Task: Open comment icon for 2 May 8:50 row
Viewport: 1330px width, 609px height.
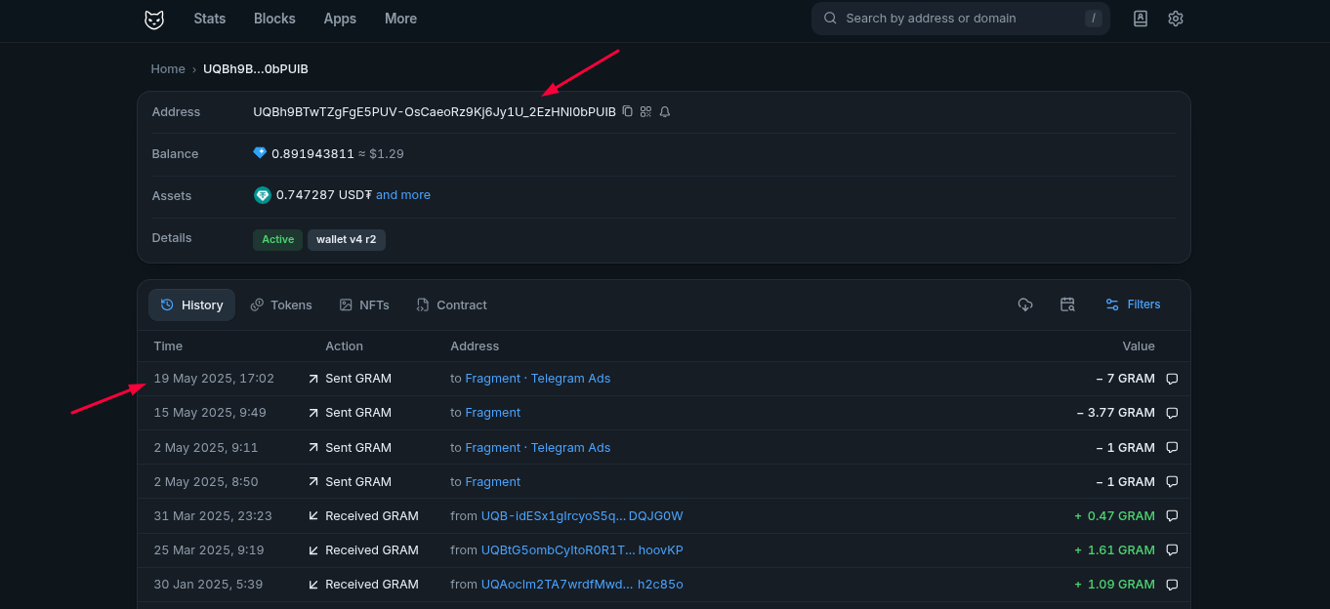Action: click(x=1172, y=482)
